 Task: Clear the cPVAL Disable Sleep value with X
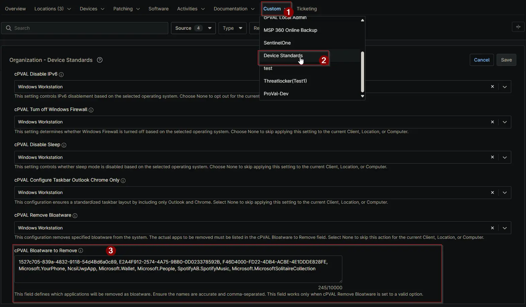(x=492, y=157)
